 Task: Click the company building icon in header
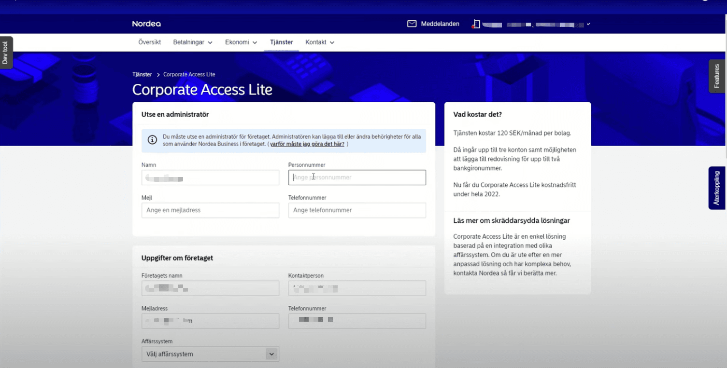476,24
